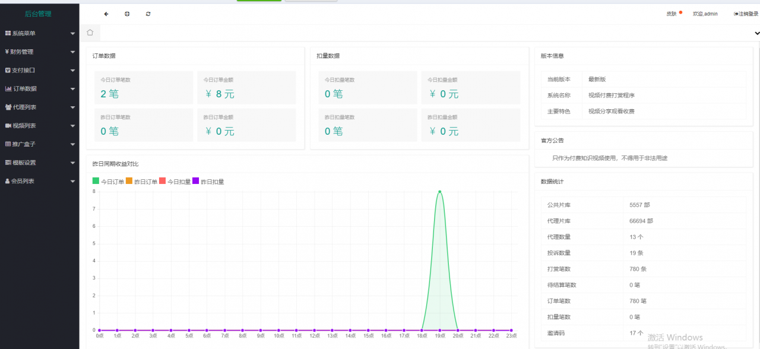Open the 会员列表 sidebar menu

[40, 180]
